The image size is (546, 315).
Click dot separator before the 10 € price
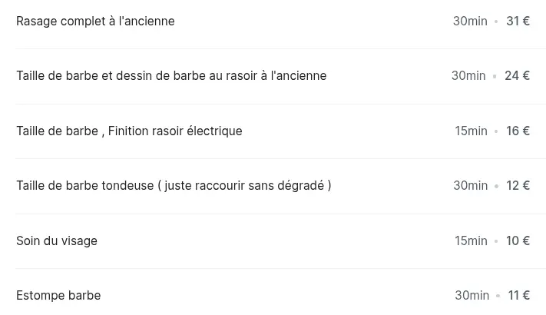(497, 242)
